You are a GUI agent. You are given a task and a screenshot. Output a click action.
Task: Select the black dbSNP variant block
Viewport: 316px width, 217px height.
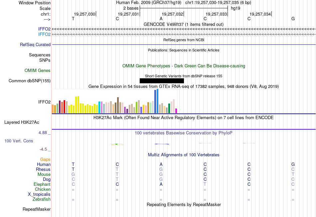[x=162, y=81]
